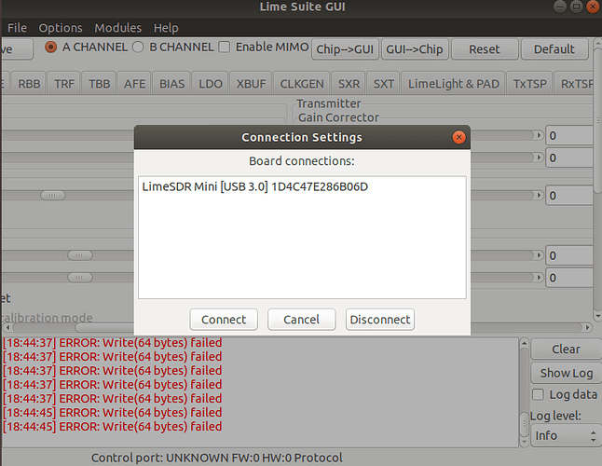Click the Reset button

[x=485, y=49]
